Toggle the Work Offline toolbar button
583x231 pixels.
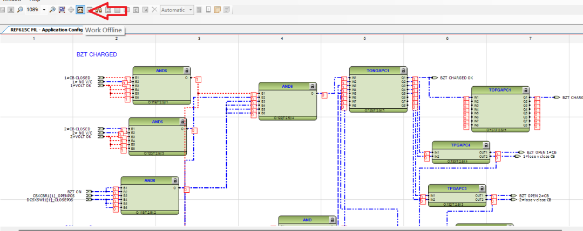(x=79, y=10)
